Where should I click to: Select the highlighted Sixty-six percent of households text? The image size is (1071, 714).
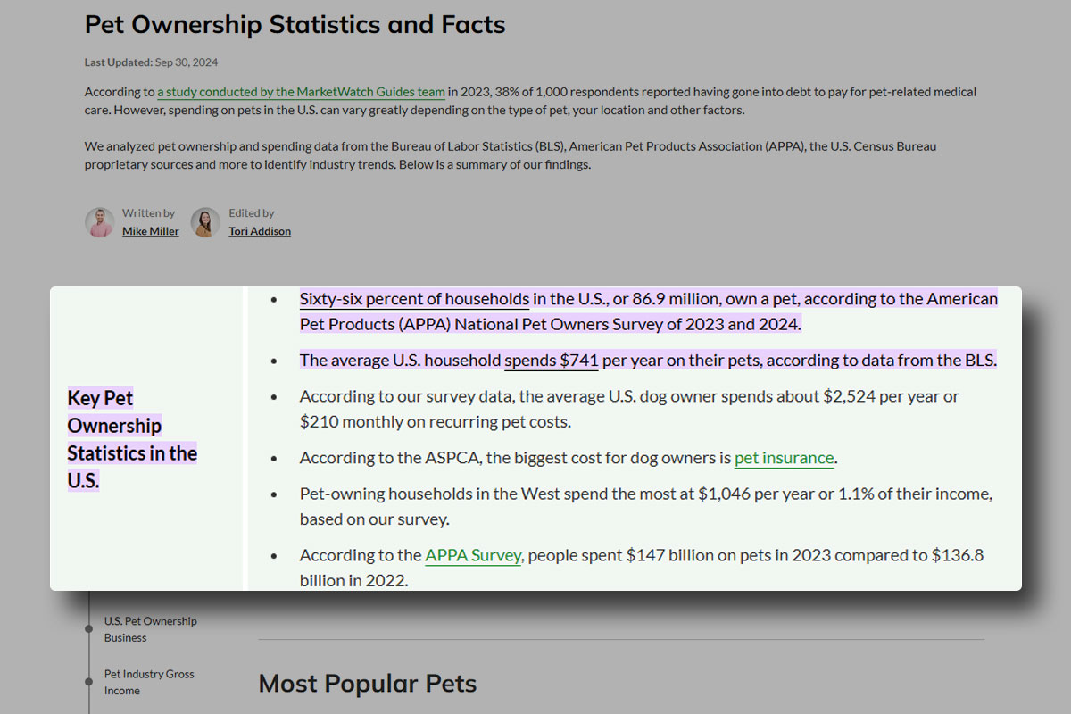point(413,298)
